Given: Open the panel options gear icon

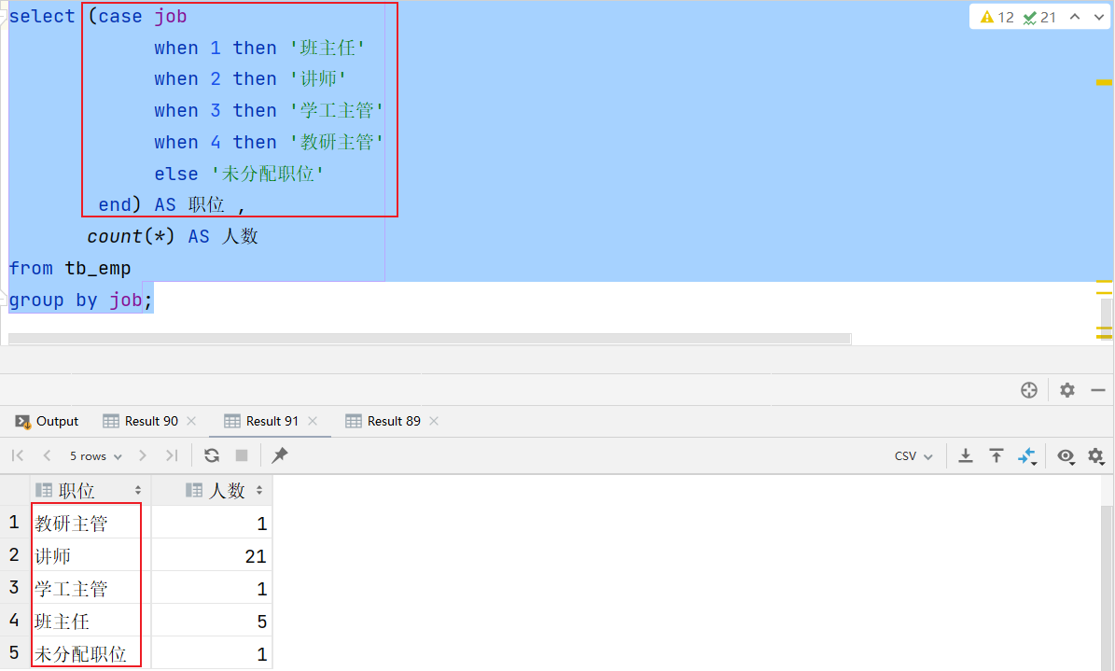Looking at the screenshot, I should click(x=1067, y=390).
